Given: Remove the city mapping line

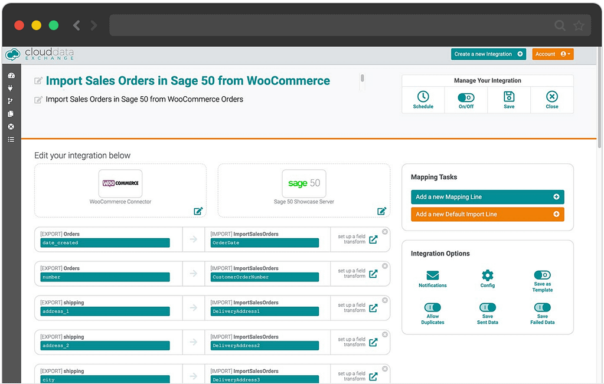Looking at the screenshot, I should [385, 369].
